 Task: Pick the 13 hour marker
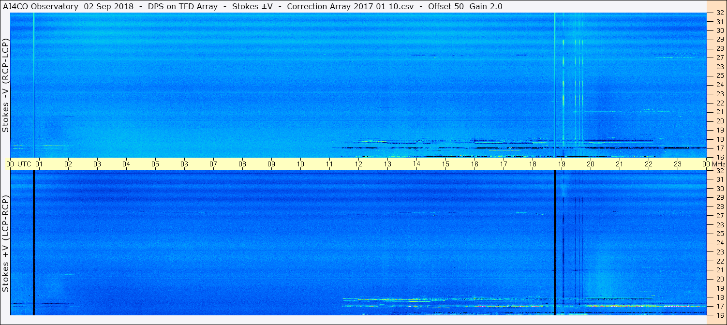coord(387,164)
